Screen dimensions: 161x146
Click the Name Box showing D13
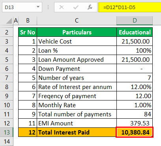click(x=22, y=7)
